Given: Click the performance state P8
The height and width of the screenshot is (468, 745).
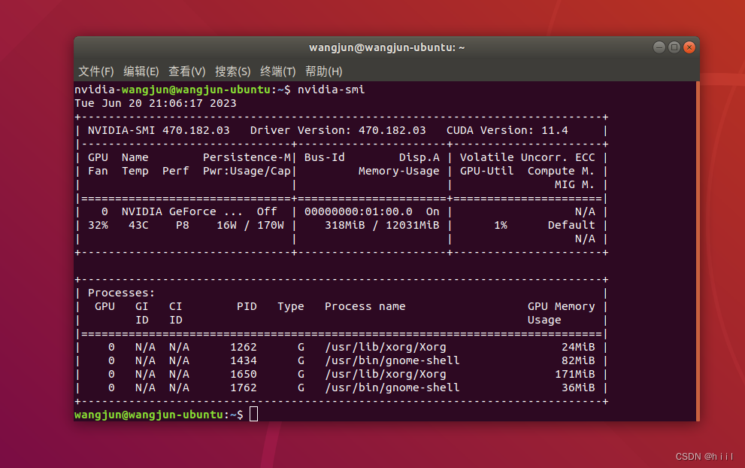Looking at the screenshot, I should click(183, 226).
